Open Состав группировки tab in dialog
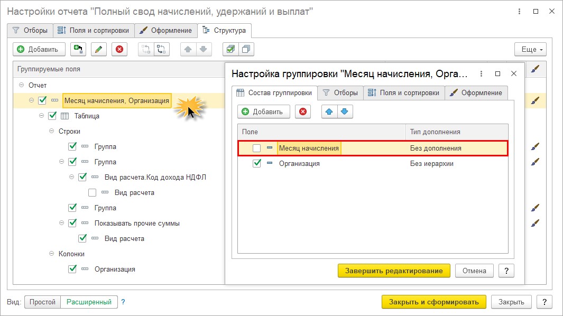Screen dimensions: 563x316 pyautogui.click(x=274, y=92)
